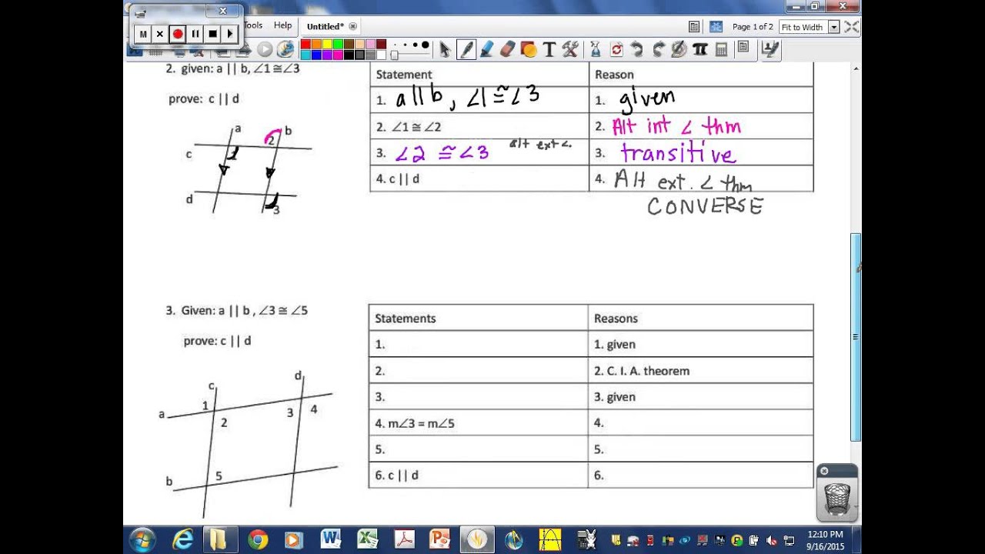Undo the last ink stroke
985x554 pixels.
[637, 49]
